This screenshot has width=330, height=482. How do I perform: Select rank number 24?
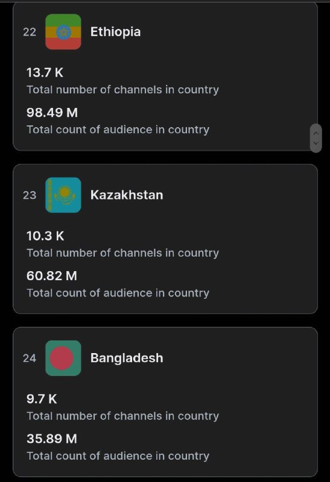pyautogui.click(x=30, y=358)
